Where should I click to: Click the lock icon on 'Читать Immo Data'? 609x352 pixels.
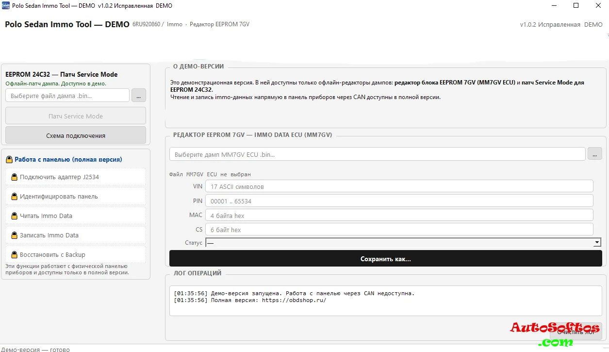coord(14,216)
